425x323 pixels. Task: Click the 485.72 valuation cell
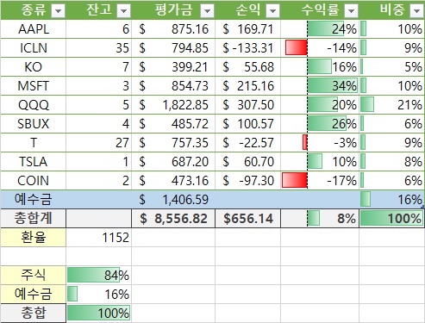point(173,124)
